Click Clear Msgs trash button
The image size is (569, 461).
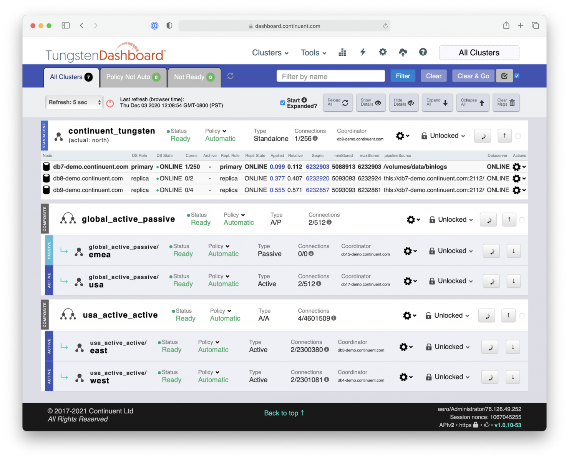[506, 103]
